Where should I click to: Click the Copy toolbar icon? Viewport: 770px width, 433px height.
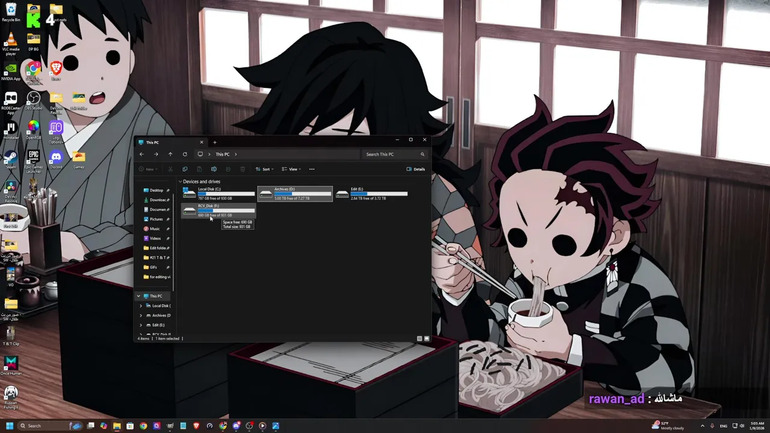(x=185, y=169)
